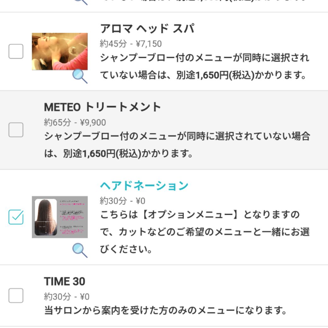The height and width of the screenshot is (328, 328).
Task: Click the 約45分 - ¥7,150 price line
Action: tap(131, 44)
